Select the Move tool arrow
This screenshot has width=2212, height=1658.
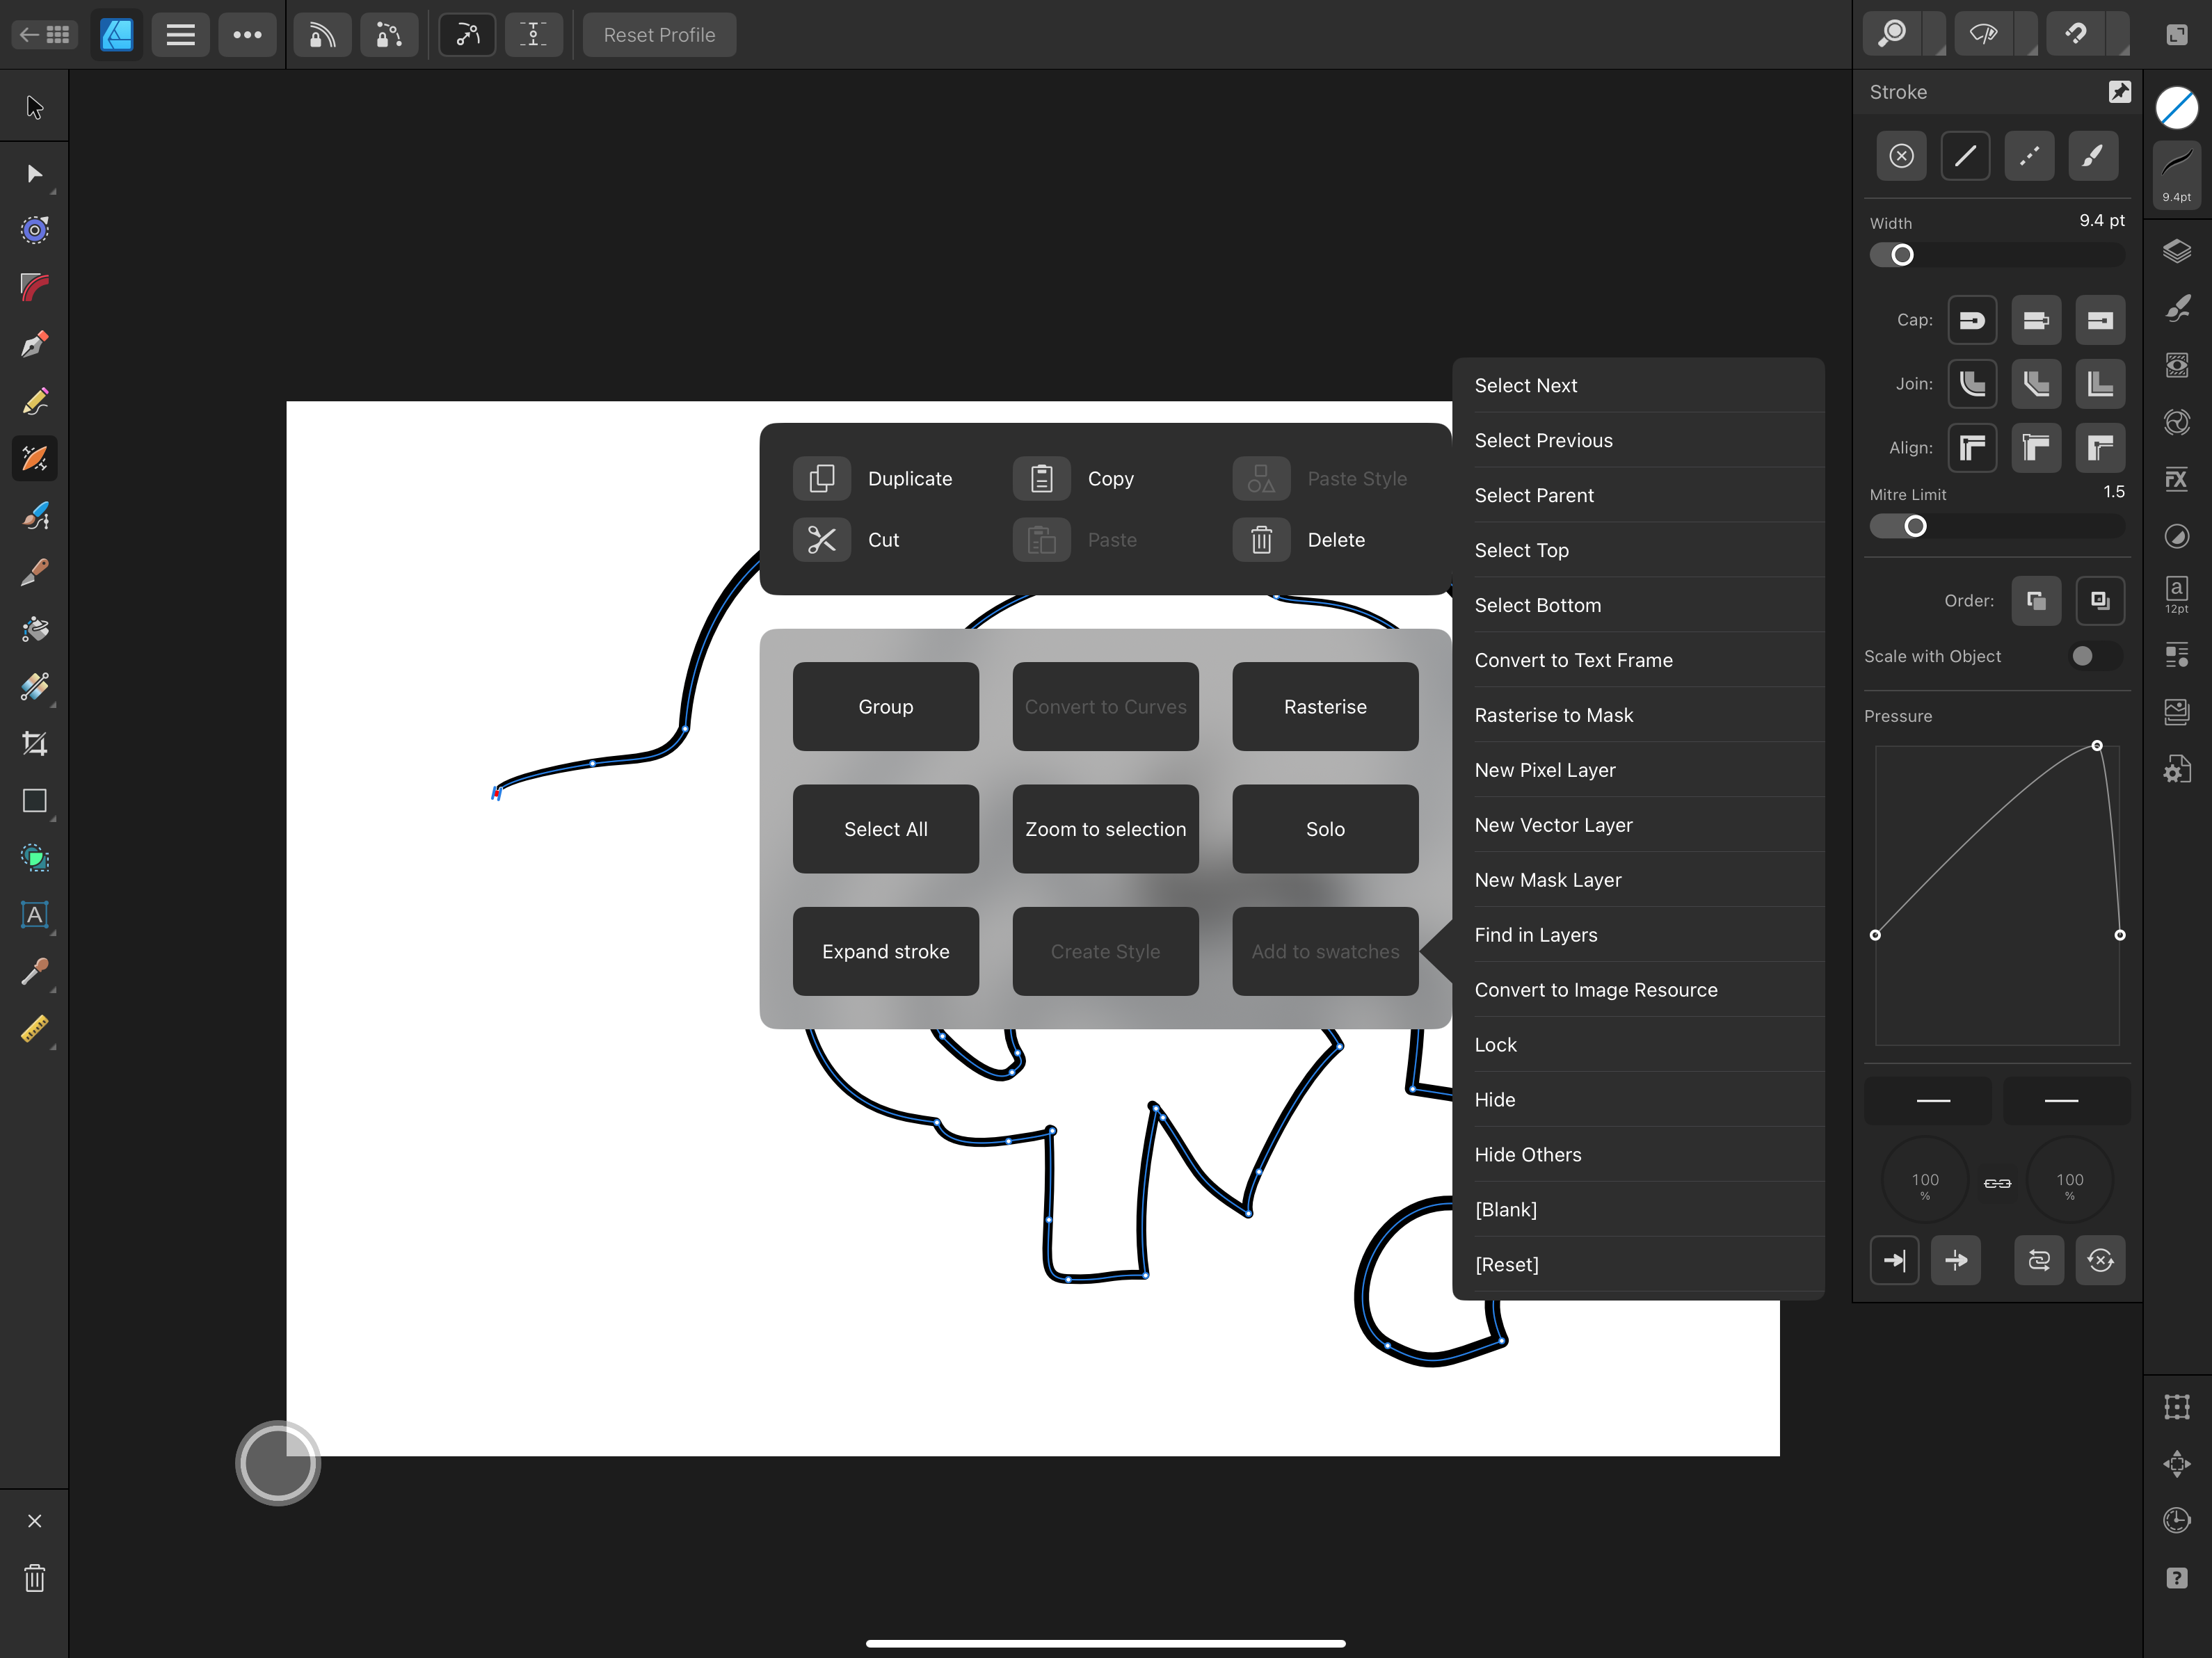(x=34, y=107)
